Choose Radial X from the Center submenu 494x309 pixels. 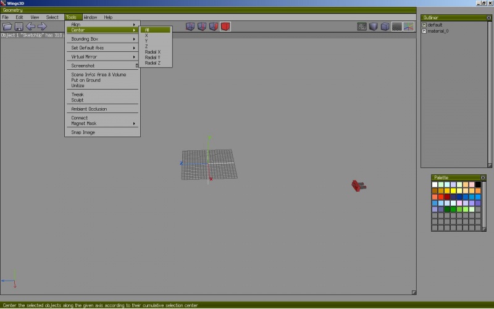[153, 52]
